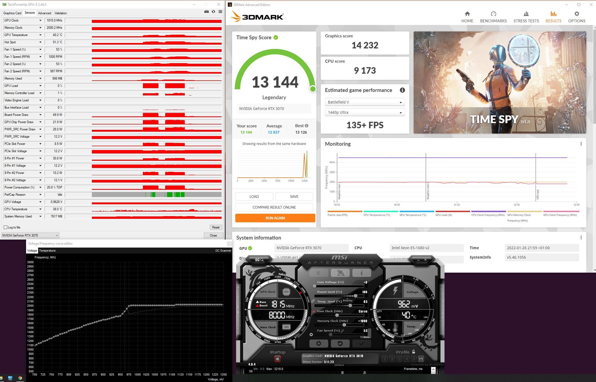Toggle fan speed Auto mode
The height and width of the screenshot is (382, 596).
(x=367, y=337)
